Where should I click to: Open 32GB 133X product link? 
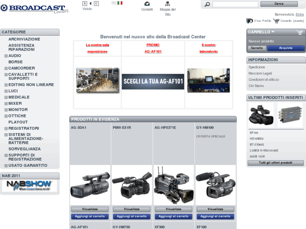[257, 156]
